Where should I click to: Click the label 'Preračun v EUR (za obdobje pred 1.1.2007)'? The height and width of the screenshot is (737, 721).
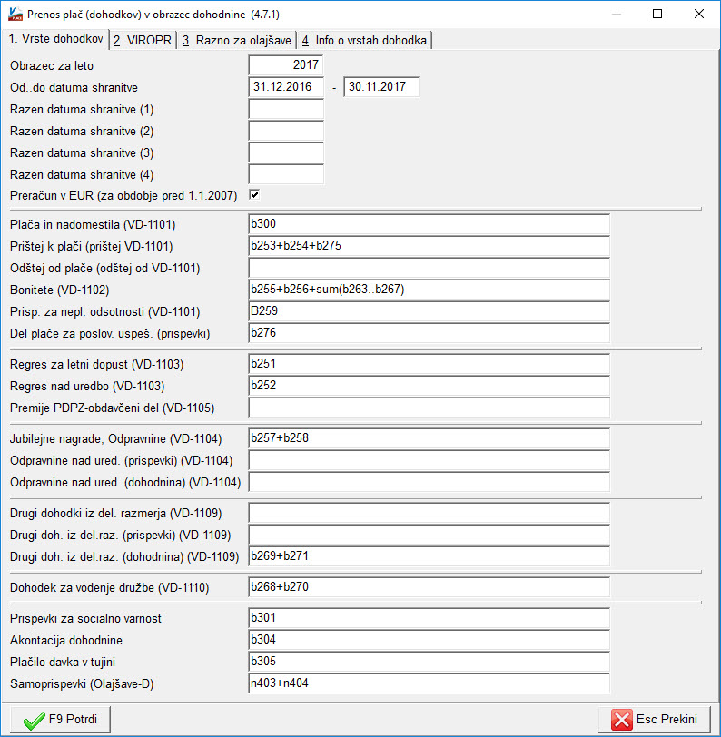click(x=123, y=195)
